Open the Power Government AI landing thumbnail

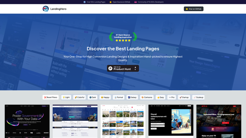tap(27, 121)
